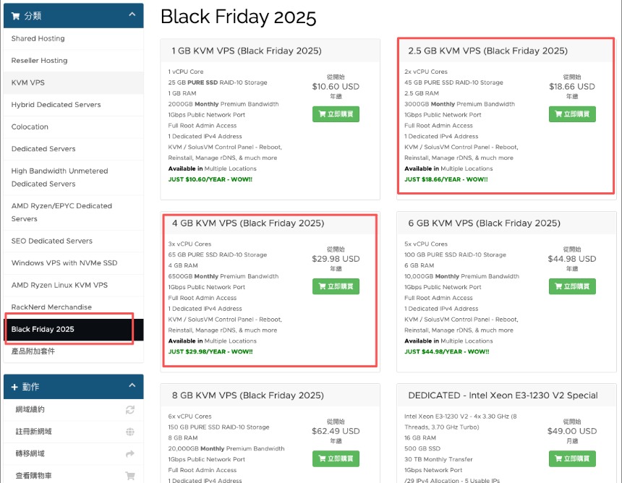Open the 產品附加套件 category
622x483 pixels.
[x=33, y=351]
